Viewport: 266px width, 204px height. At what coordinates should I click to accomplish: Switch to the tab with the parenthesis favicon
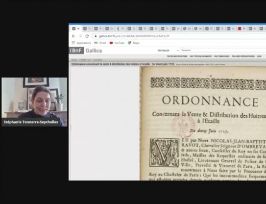[121, 29]
